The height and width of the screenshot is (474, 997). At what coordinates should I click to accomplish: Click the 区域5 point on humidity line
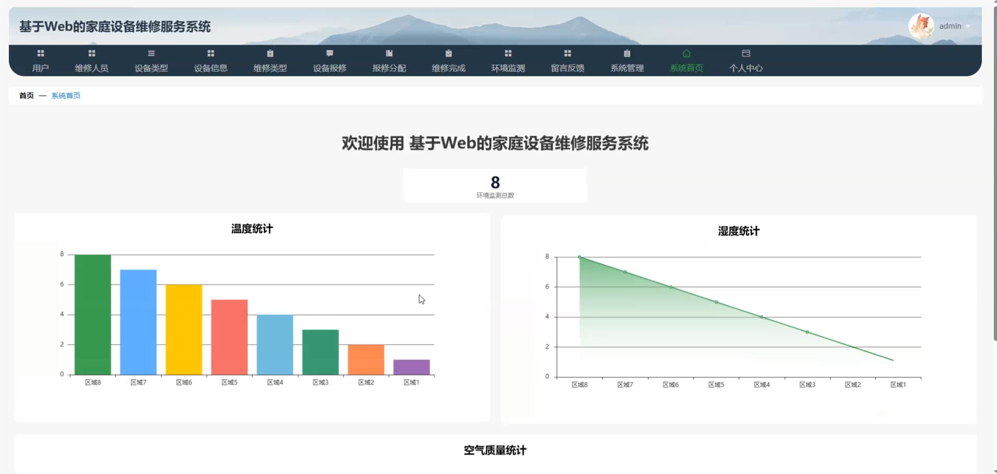tap(716, 302)
